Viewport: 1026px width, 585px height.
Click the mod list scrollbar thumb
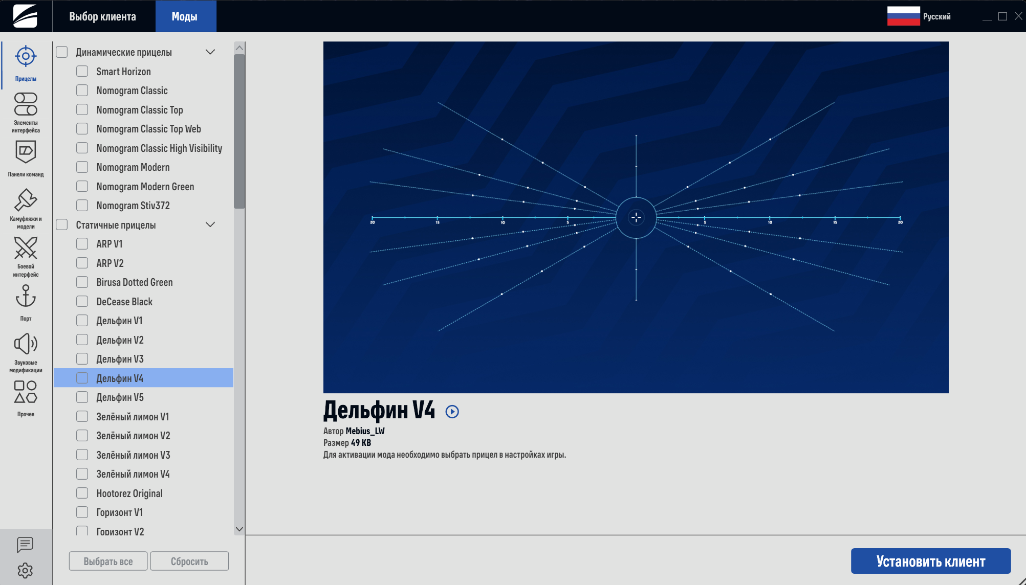(239, 131)
